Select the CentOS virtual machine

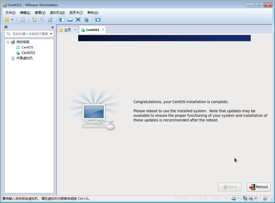27,47
